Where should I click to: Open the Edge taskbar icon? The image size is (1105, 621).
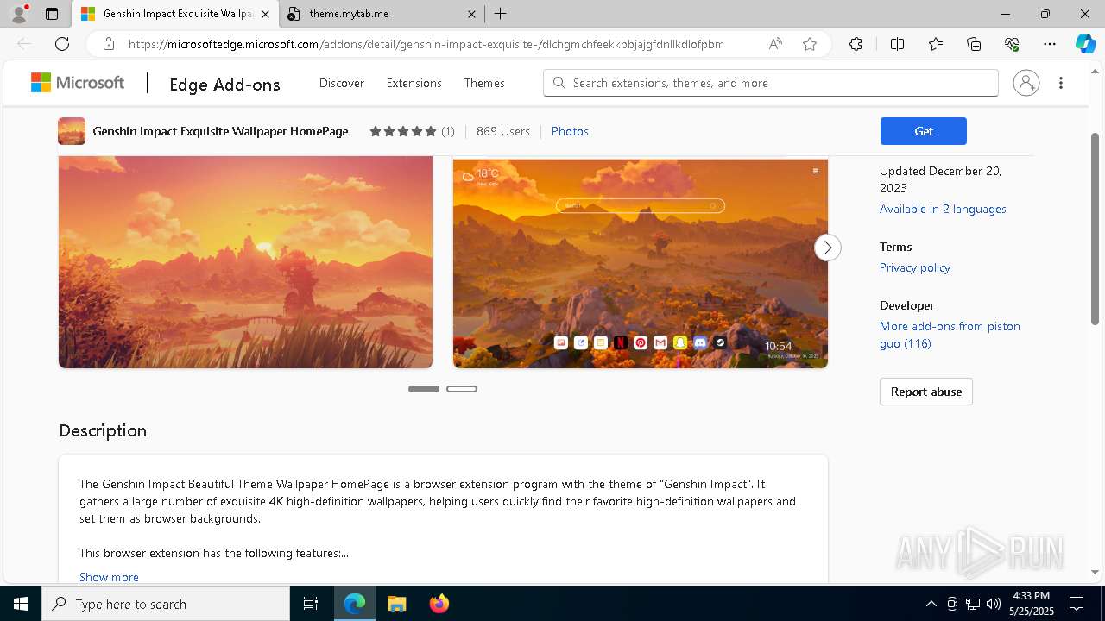coord(355,604)
